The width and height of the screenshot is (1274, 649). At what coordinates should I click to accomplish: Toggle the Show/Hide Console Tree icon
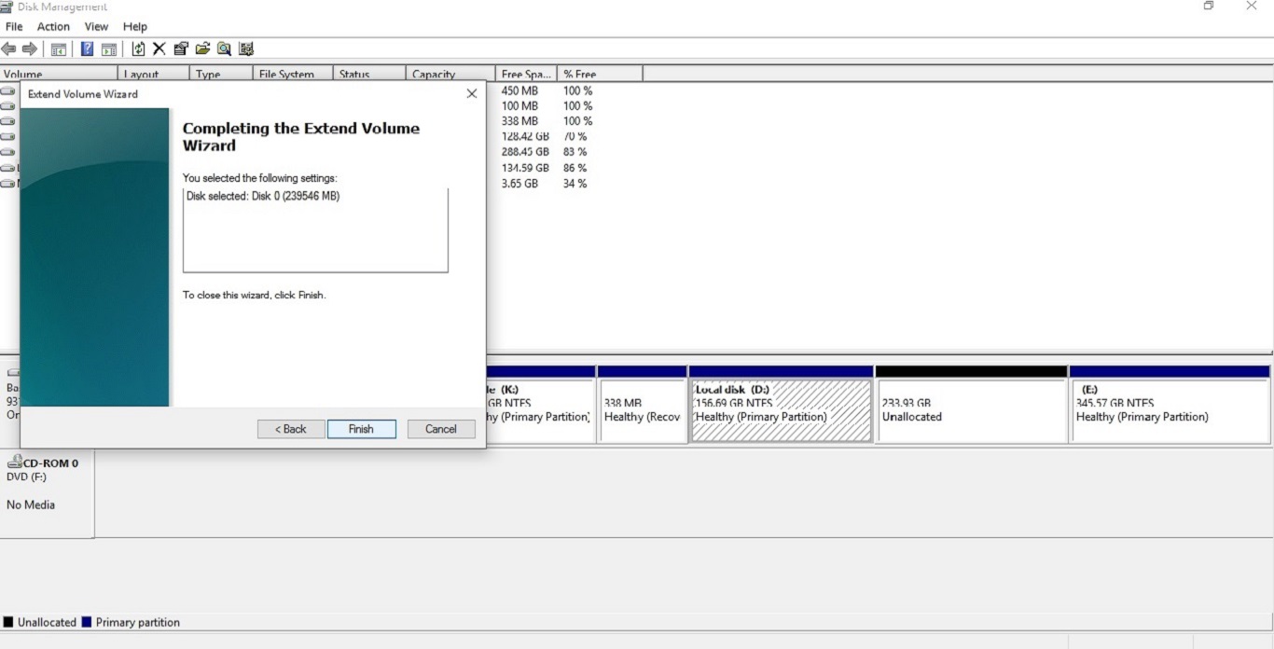coord(59,48)
